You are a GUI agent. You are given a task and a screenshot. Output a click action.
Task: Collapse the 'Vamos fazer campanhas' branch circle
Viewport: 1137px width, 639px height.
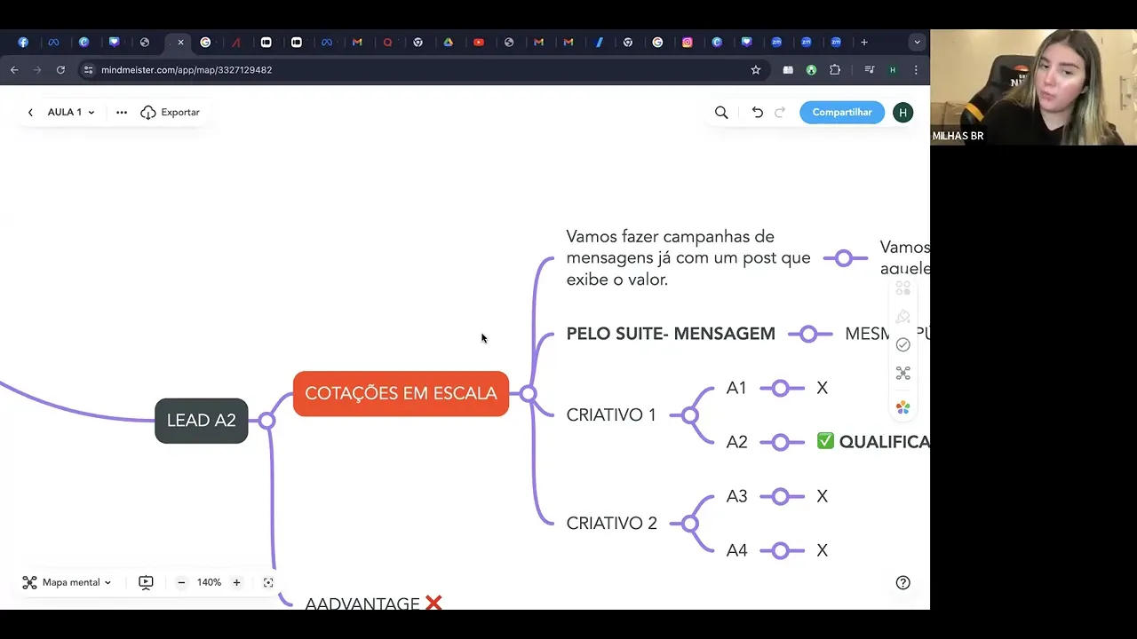point(844,258)
